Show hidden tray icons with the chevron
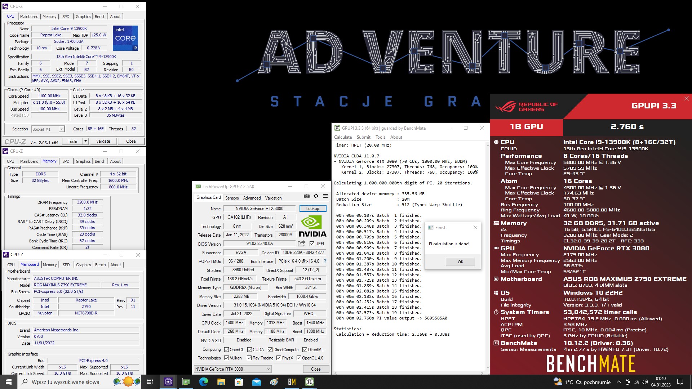 click(618, 382)
